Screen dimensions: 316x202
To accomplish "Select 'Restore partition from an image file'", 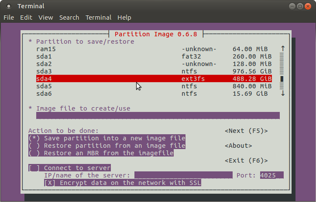I will [x=107, y=146].
